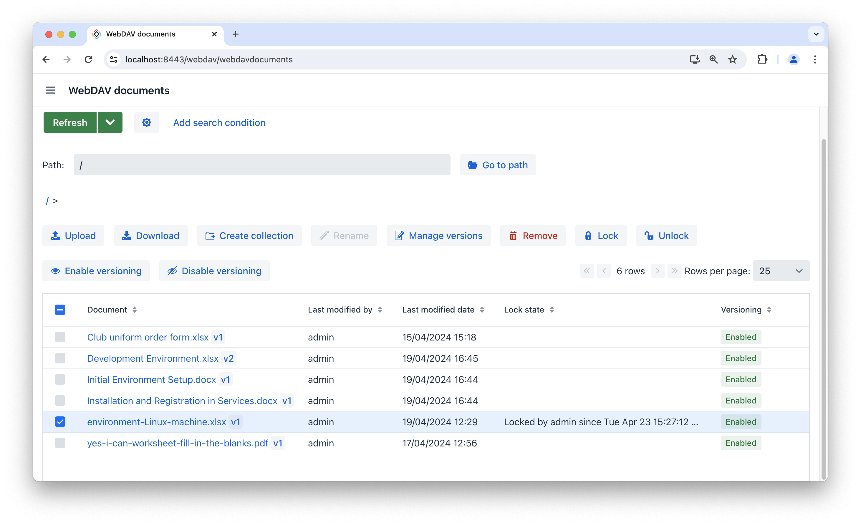Click the Go to path folder icon

coord(473,165)
